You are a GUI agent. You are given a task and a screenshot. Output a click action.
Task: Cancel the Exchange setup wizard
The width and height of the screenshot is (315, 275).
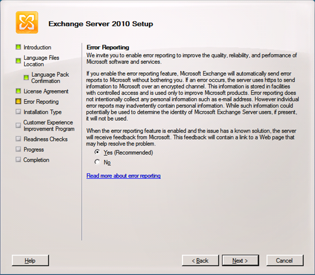point(285,261)
